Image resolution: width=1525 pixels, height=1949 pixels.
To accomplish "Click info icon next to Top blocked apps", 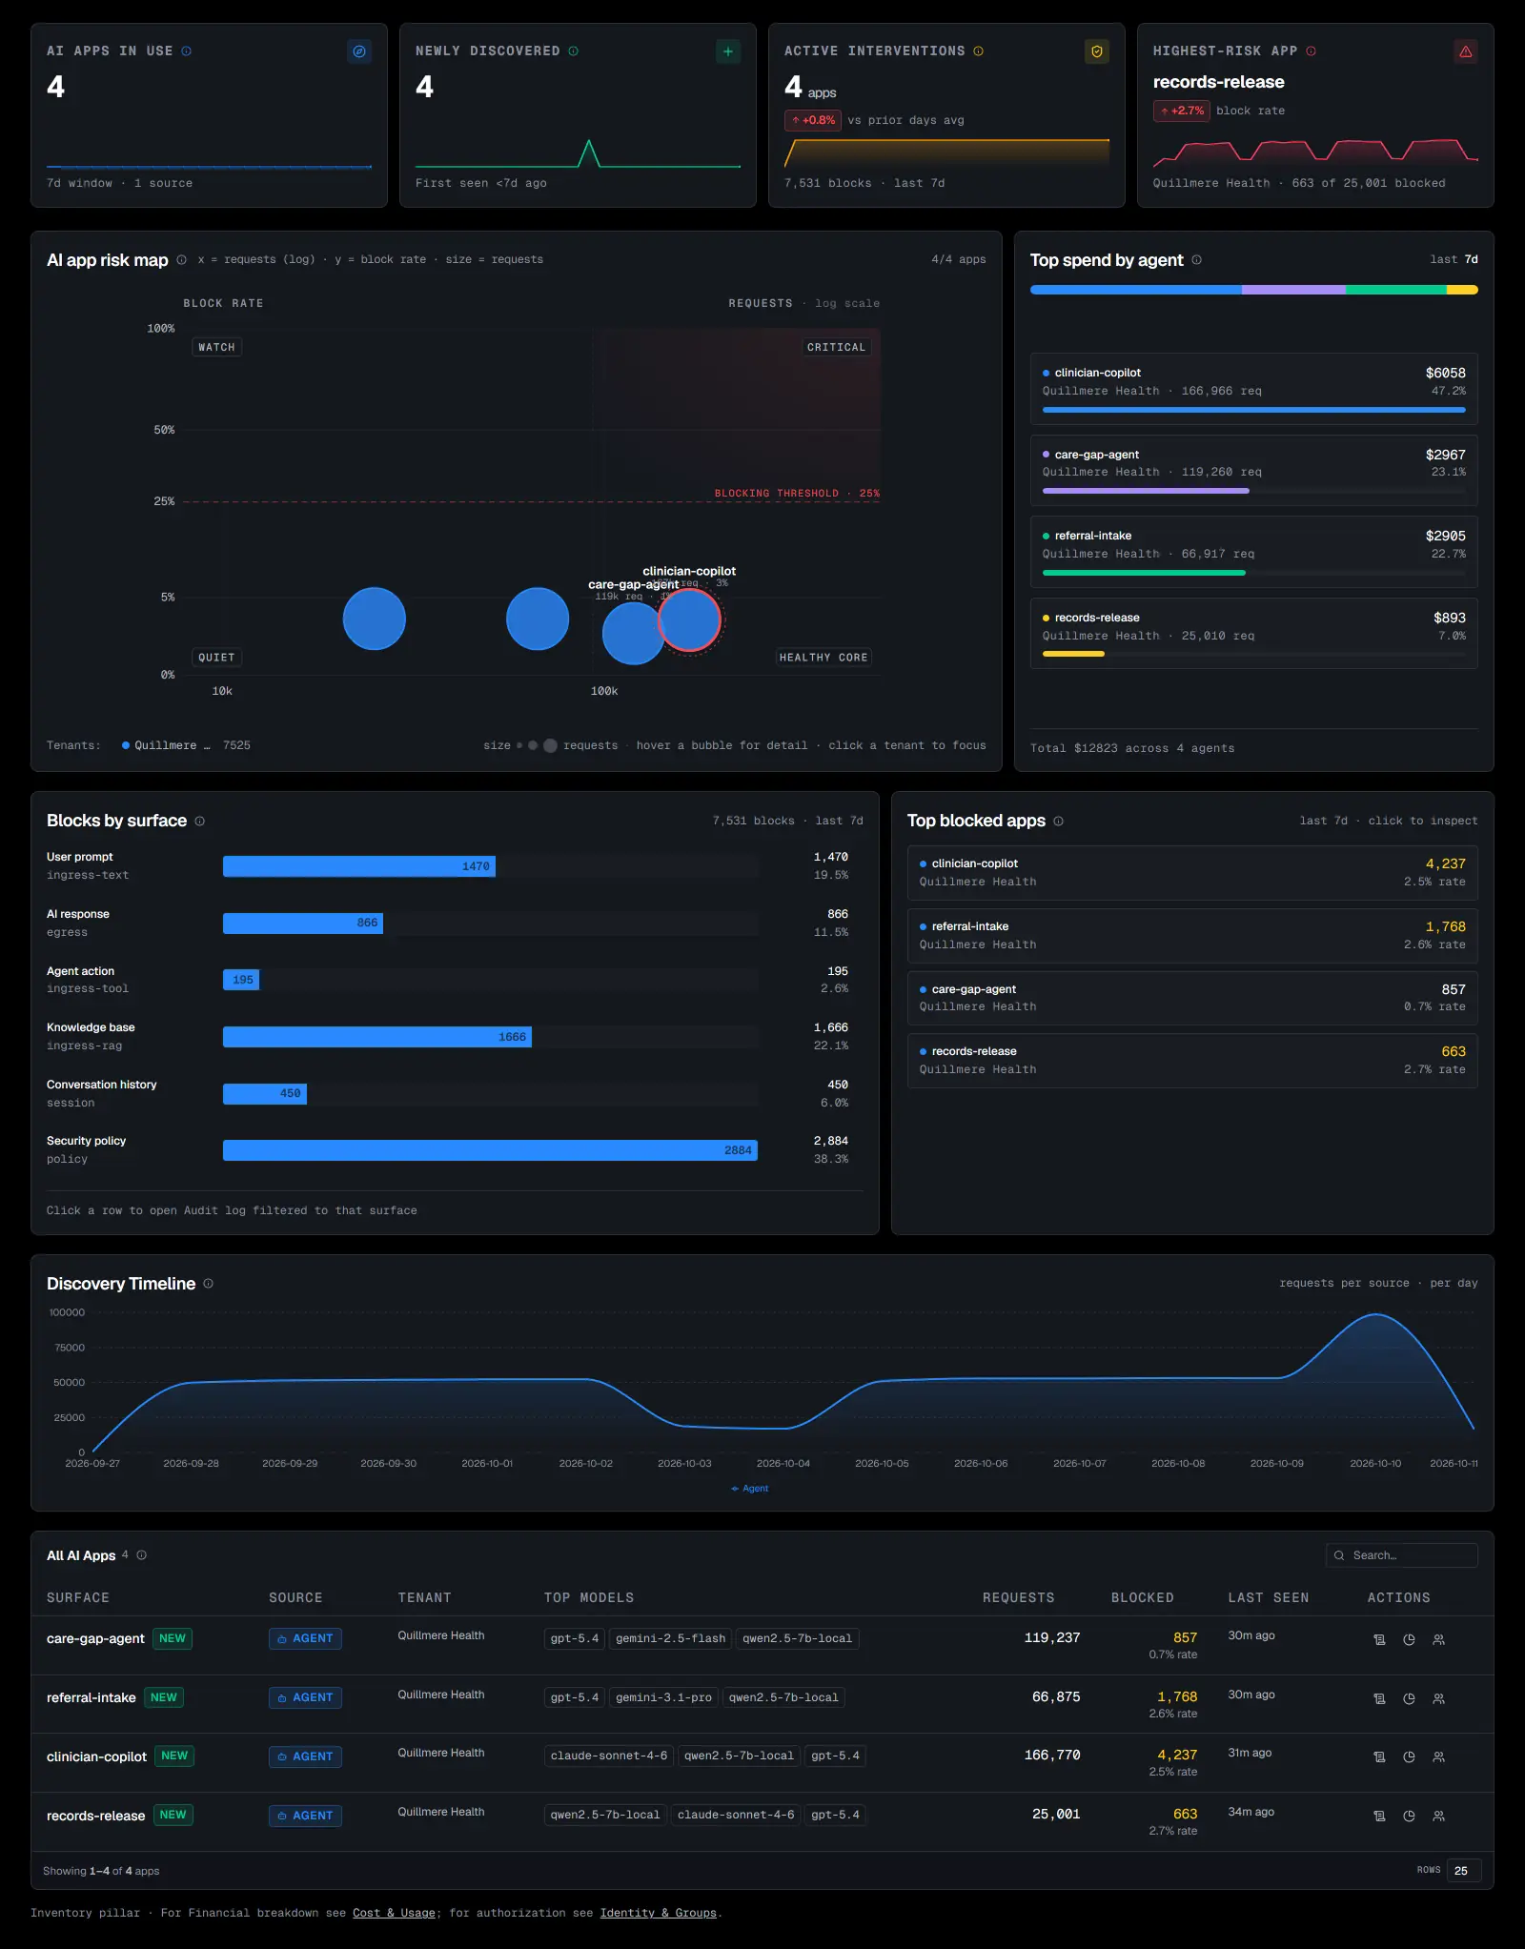I will tap(1058, 821).
